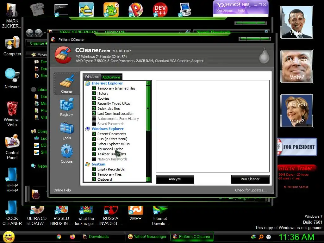This screenshot has height=243, width=324.
Task: Open the BEEP BEEP desktop shortcut
Action: [x=12, y=180]
